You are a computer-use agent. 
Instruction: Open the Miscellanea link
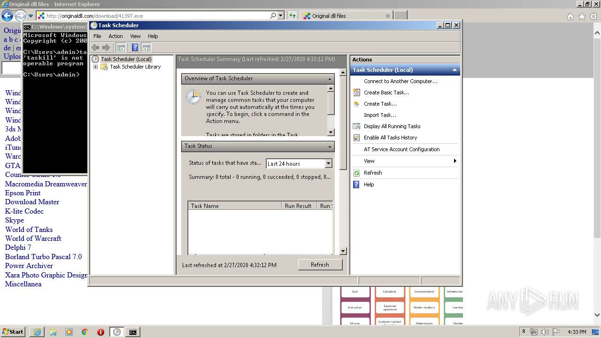[23, 284]
